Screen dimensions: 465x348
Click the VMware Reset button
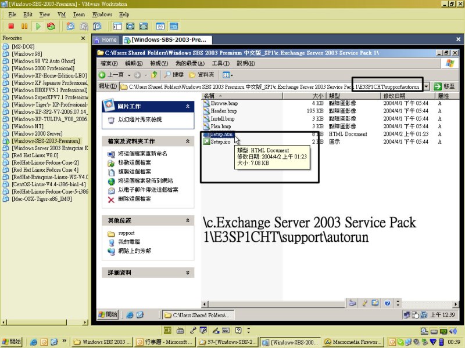click(51, 26)
